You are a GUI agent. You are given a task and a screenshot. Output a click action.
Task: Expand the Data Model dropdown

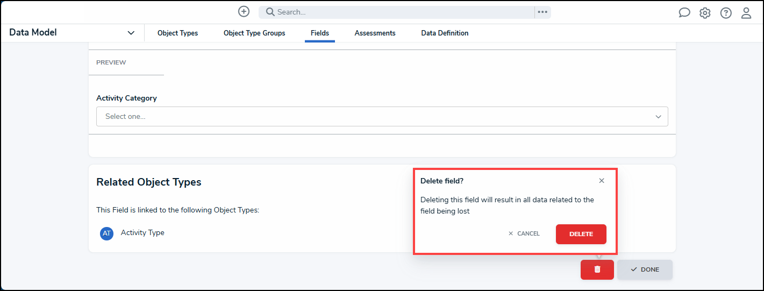click(131, 33)
